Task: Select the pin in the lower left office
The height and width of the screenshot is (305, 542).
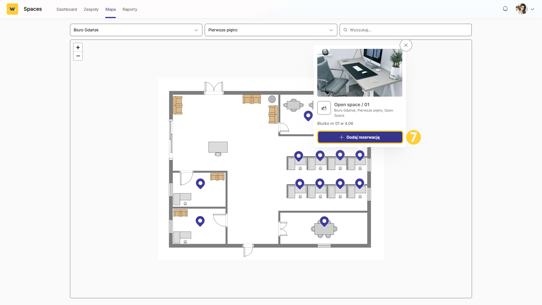Action: coord(200,221)
